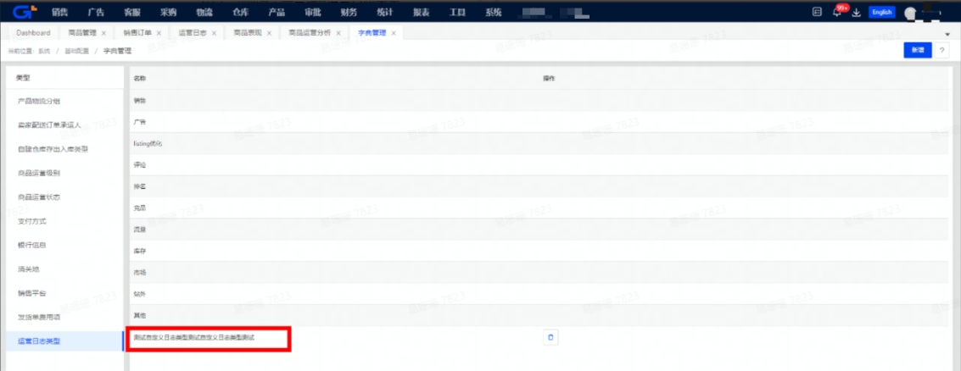Open the 仓库 top menu
This screenshot has width=961, height=371.
click(240, 12)
